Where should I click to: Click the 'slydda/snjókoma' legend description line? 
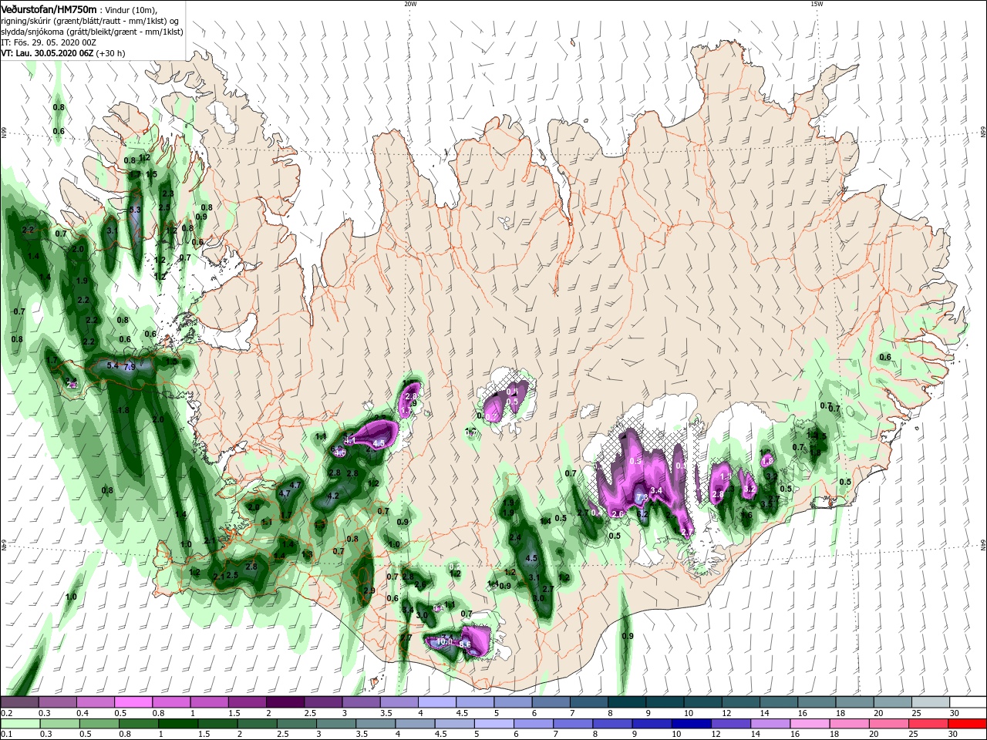(91, 32)
